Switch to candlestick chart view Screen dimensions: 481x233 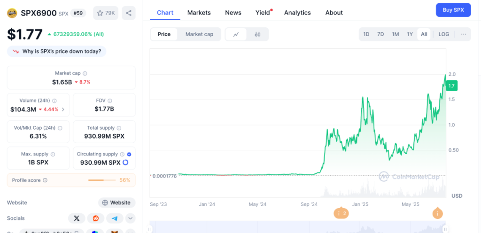[x=257, y=34]
